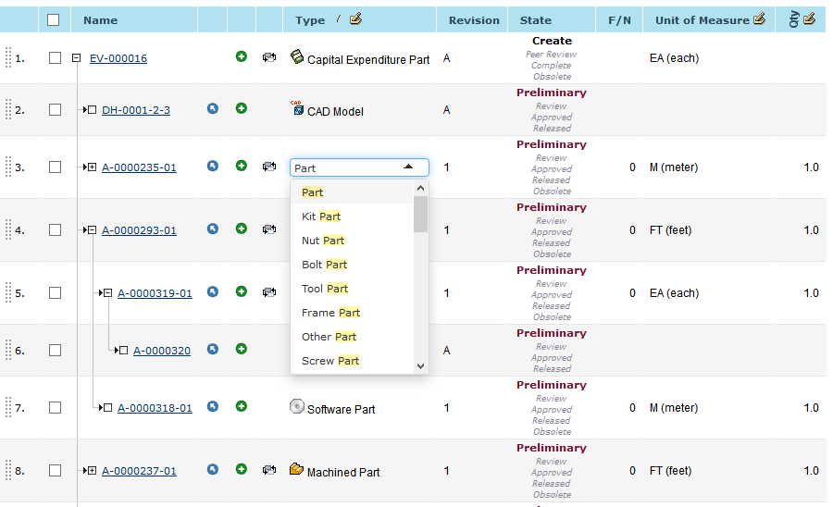Click the green add icon for EV-000016

tap(242, 57)
